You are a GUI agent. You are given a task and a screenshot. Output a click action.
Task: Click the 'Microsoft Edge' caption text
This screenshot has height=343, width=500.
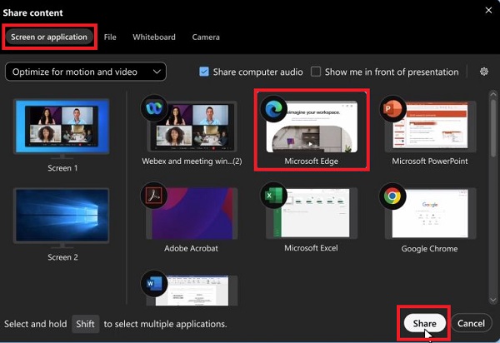(311, 162)
